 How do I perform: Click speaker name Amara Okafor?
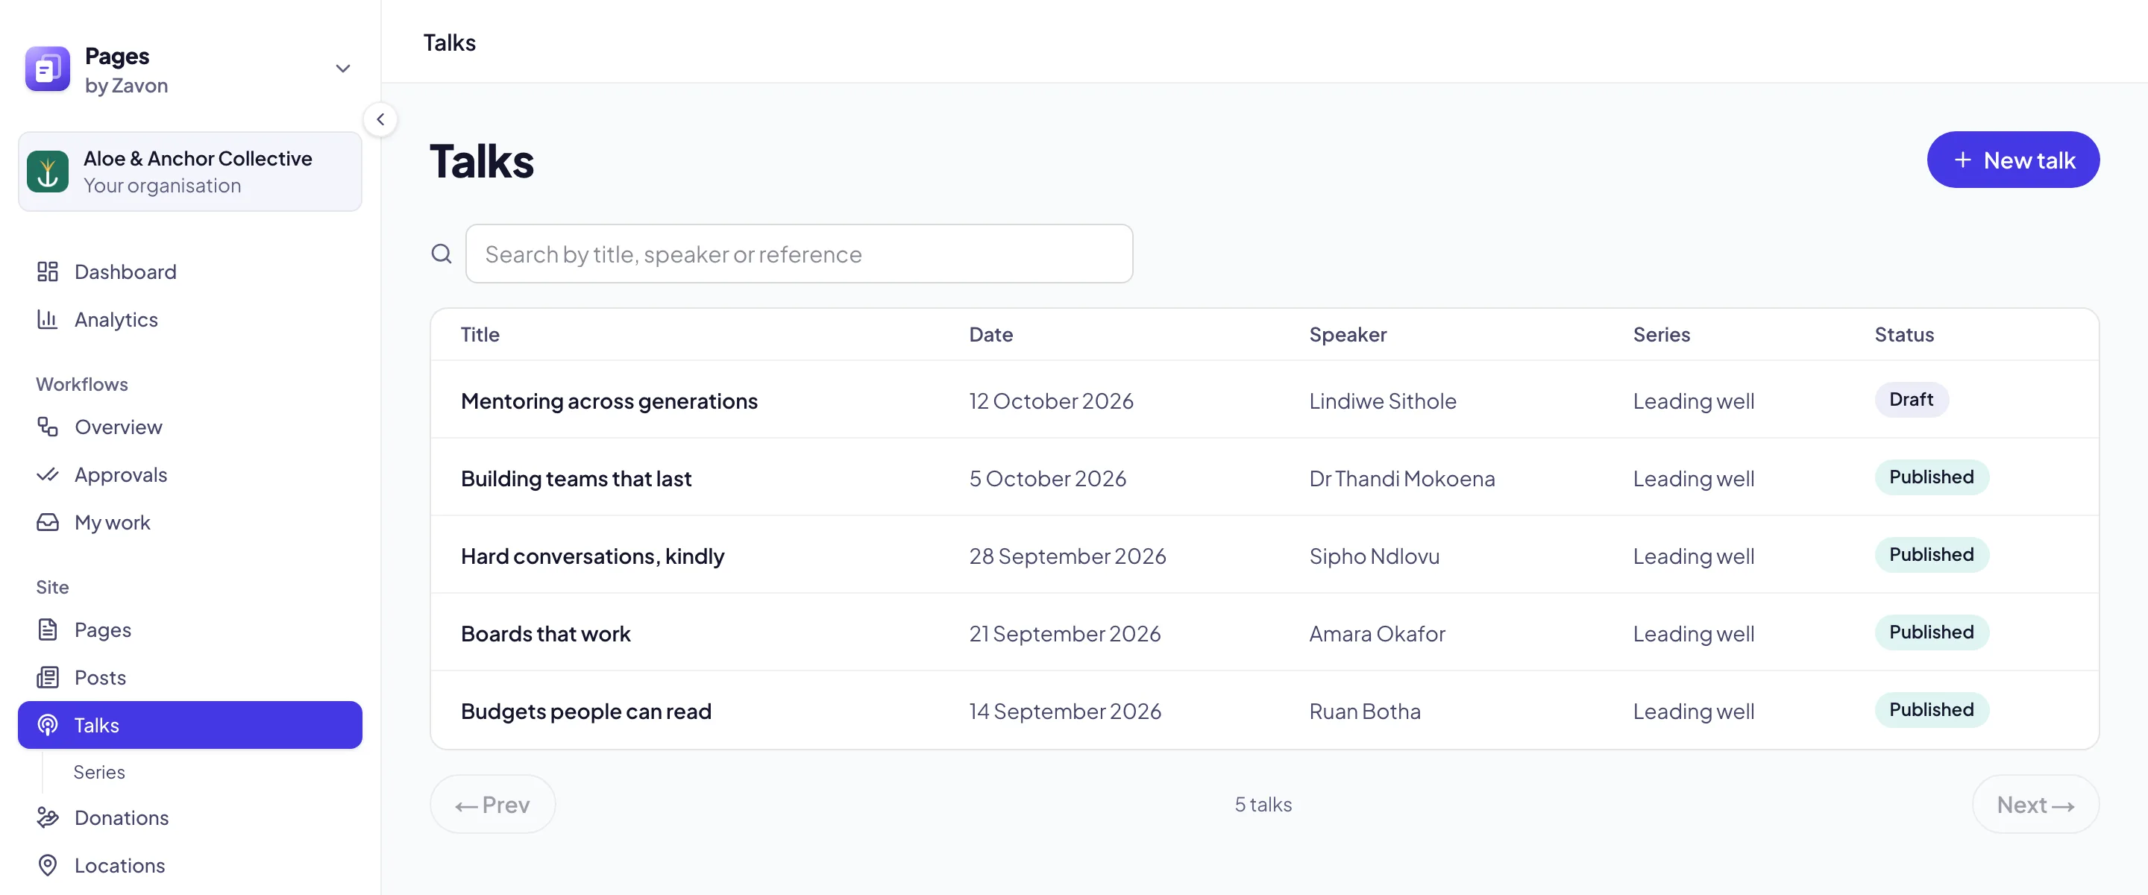click(x=1377, y=633)
